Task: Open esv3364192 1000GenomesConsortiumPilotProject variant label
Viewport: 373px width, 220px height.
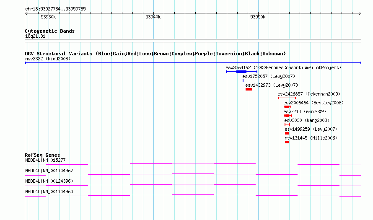Action: pos(283,67)
